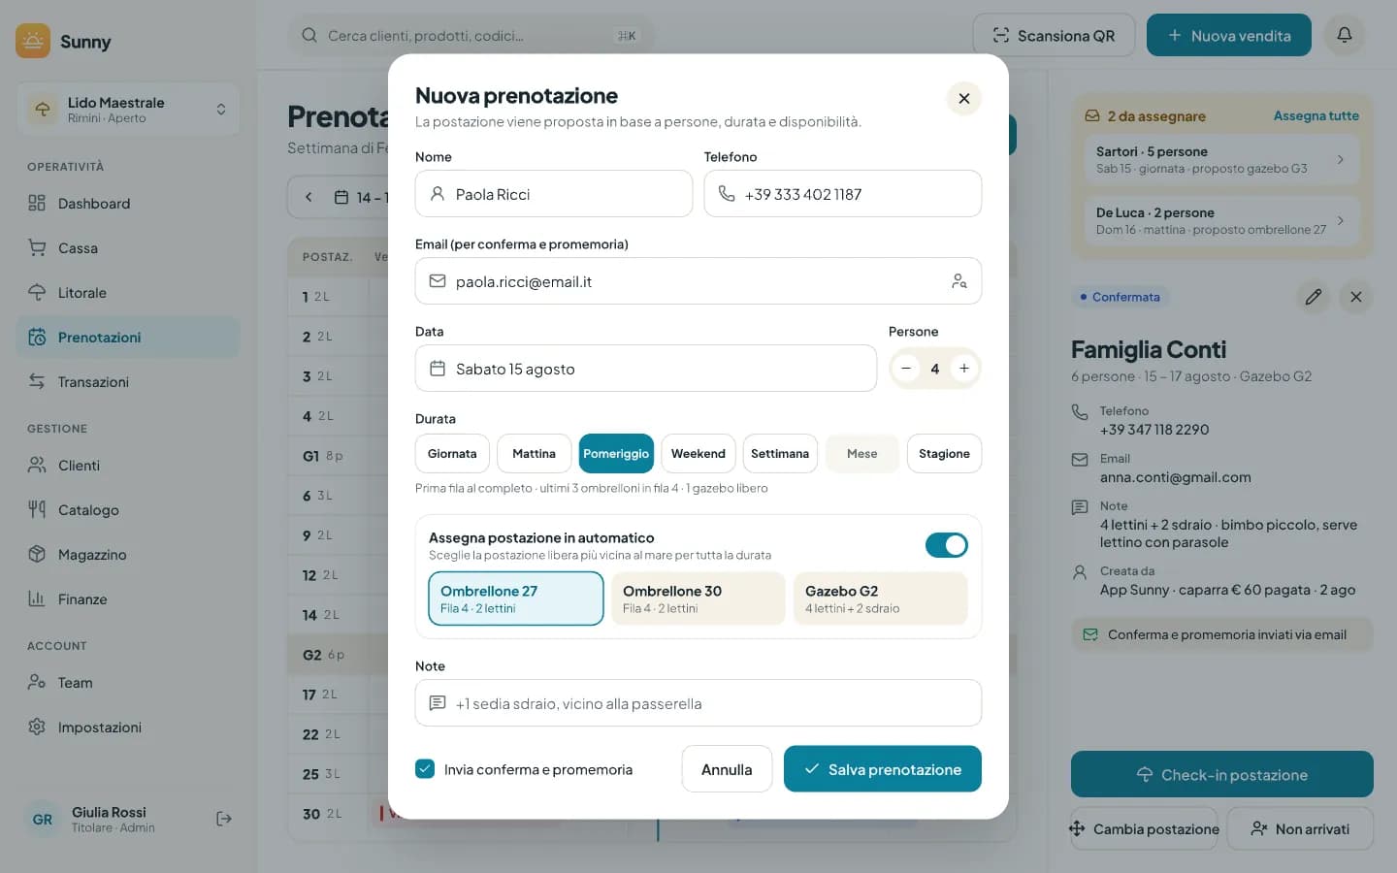Select the Mattina duration
The width and height of the screenshot is (1397, 873).
click(534, 454)
